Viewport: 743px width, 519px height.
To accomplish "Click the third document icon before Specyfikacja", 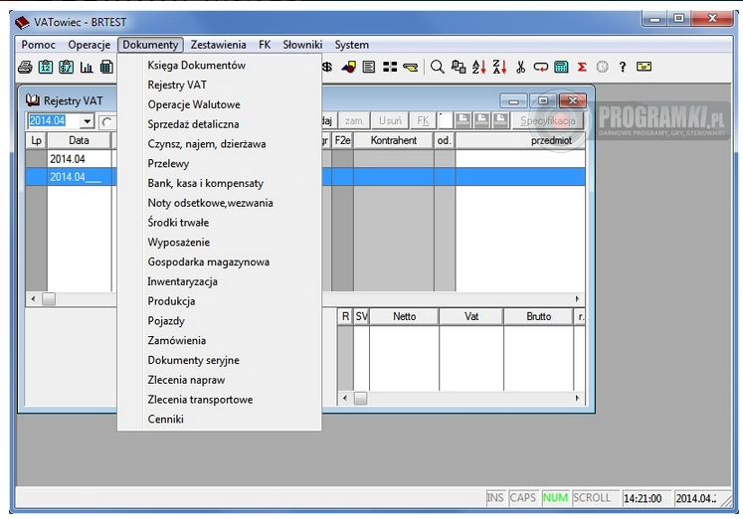I will click(500, 120).
